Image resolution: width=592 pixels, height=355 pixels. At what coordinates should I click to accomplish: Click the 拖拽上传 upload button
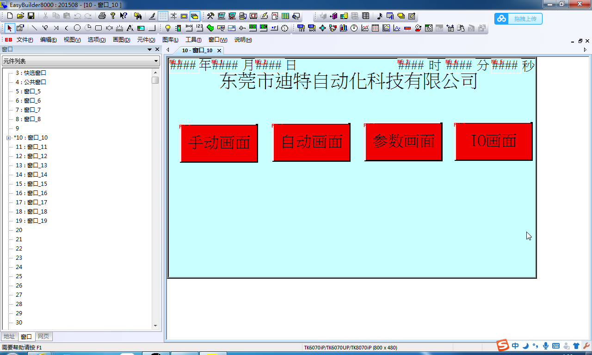point(518,19)
